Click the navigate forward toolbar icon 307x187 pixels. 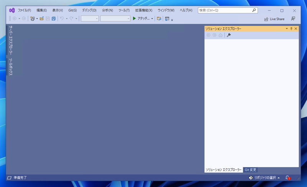24,18
